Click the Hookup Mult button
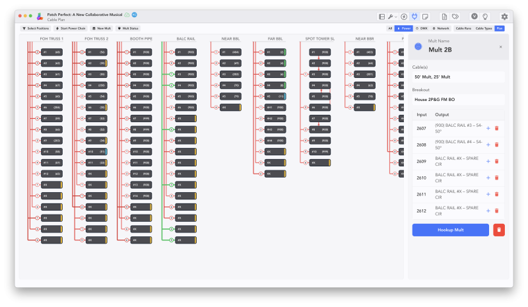Screen dimensions: 528x307 (x=451, y=230)
